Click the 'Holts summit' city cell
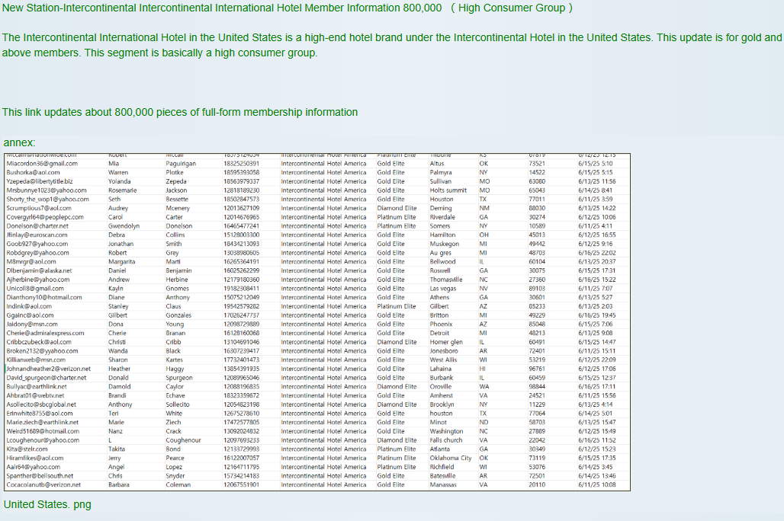 coord(448,190)
